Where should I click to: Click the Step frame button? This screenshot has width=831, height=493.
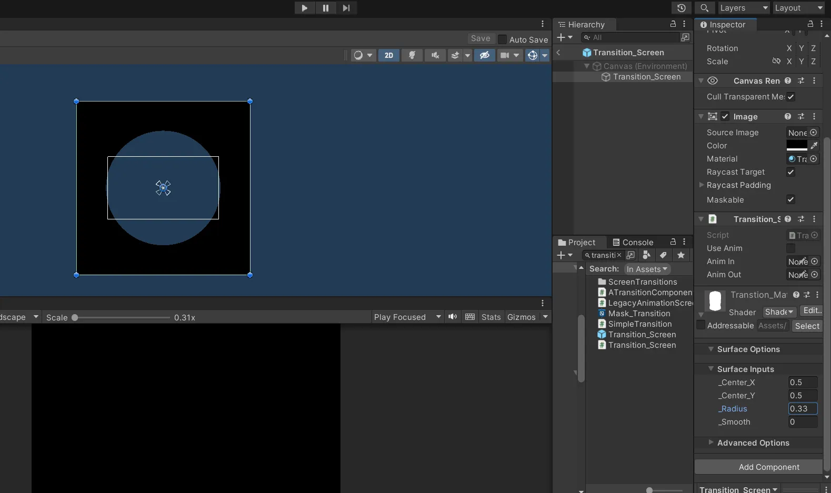[x=346, y=8]
